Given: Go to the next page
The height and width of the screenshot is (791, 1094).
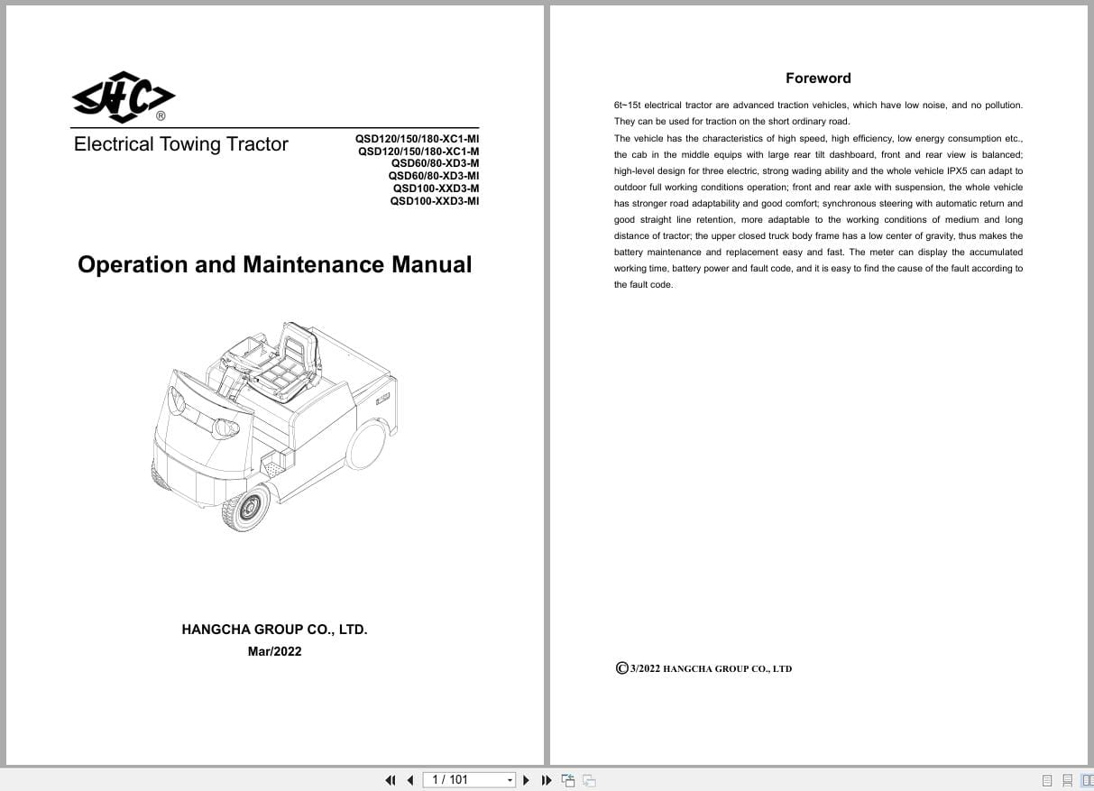Looking at the screenshot, I should point(526,779).
